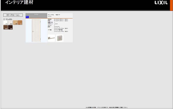The width and height of the screenshot is (173, 109).
Task: View the lever handle thumbnail
Action: tap(51, 38)
